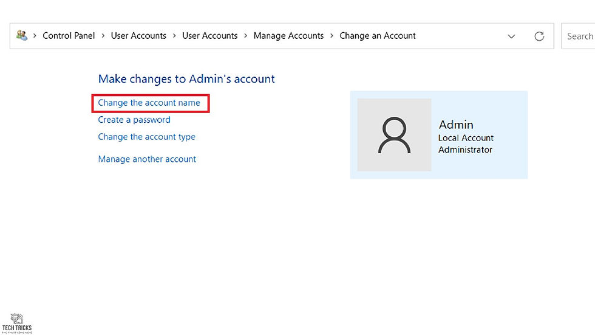Click Change the account name link
The width and height of the screenshot is (595, 335).
click(149, 103)
